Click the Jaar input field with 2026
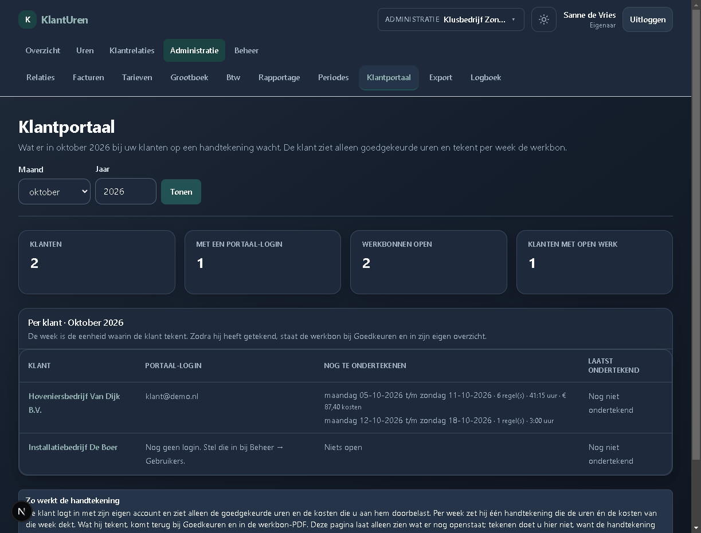This screenshot has height=533, width=701. pyautogui.click(x=126, y=191)
